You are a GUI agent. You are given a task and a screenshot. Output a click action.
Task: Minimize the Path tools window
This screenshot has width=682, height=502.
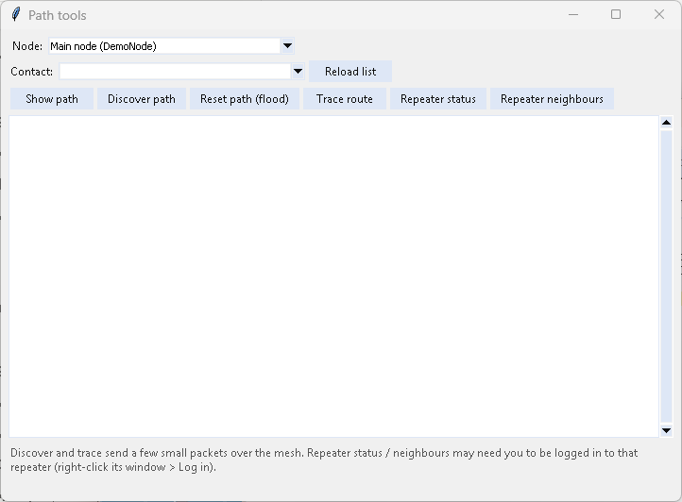click(573, 15)
